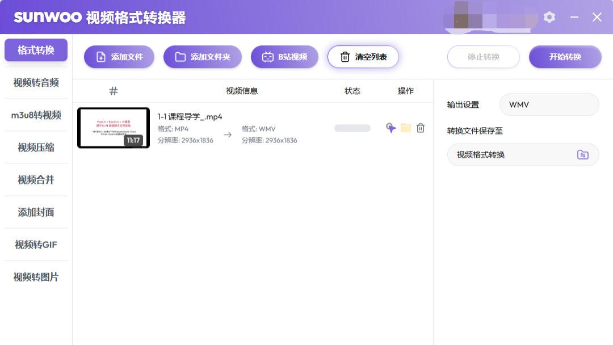Change save folder via the folder-switch icon
This screenshot has width=613, height=345.
[582, 154]
